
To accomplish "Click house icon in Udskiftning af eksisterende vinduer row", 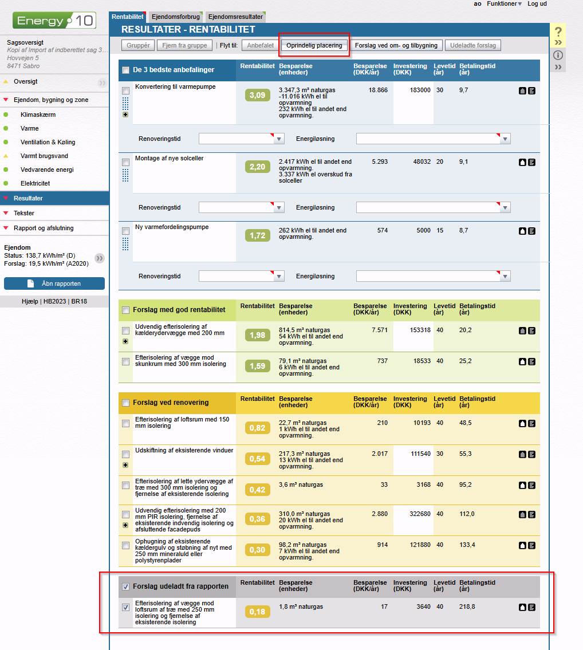I will 523,454.
